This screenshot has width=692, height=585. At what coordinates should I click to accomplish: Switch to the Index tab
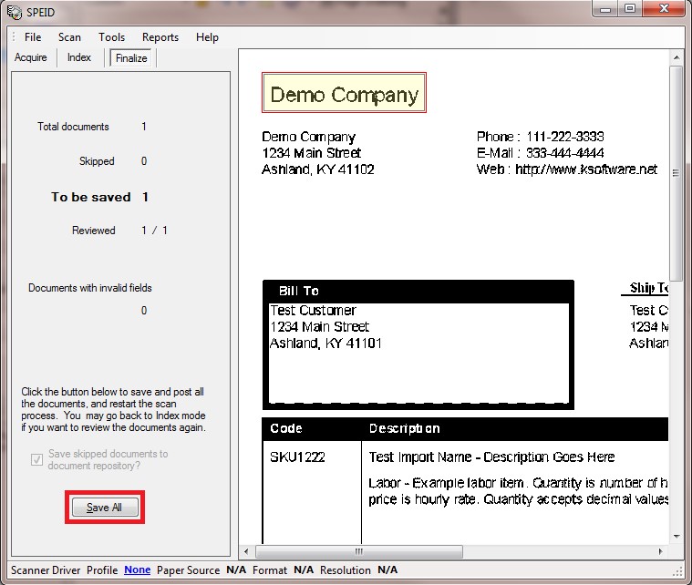click(x=79, y=57)
